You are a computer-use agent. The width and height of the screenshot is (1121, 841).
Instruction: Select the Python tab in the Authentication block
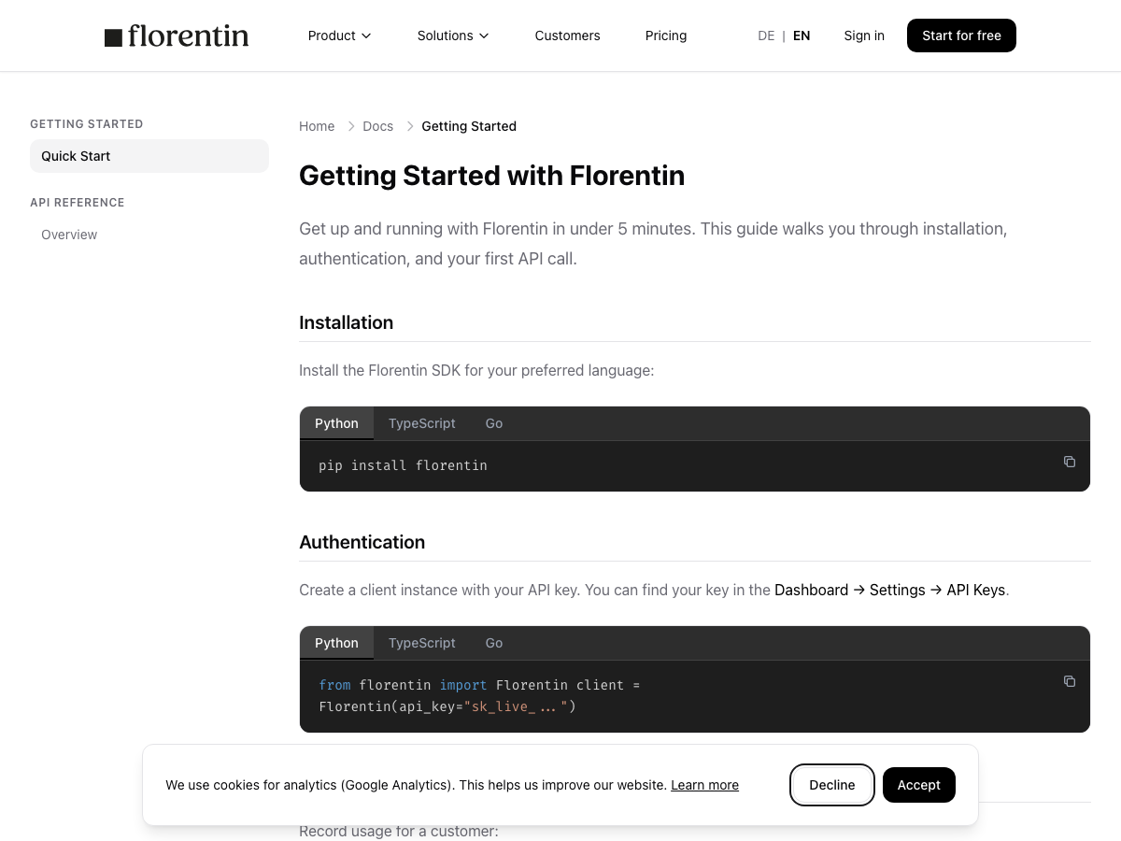[336, 643]
